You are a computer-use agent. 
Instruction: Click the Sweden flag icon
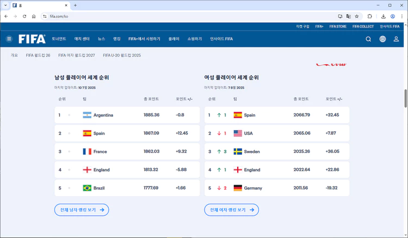(238, 151)
